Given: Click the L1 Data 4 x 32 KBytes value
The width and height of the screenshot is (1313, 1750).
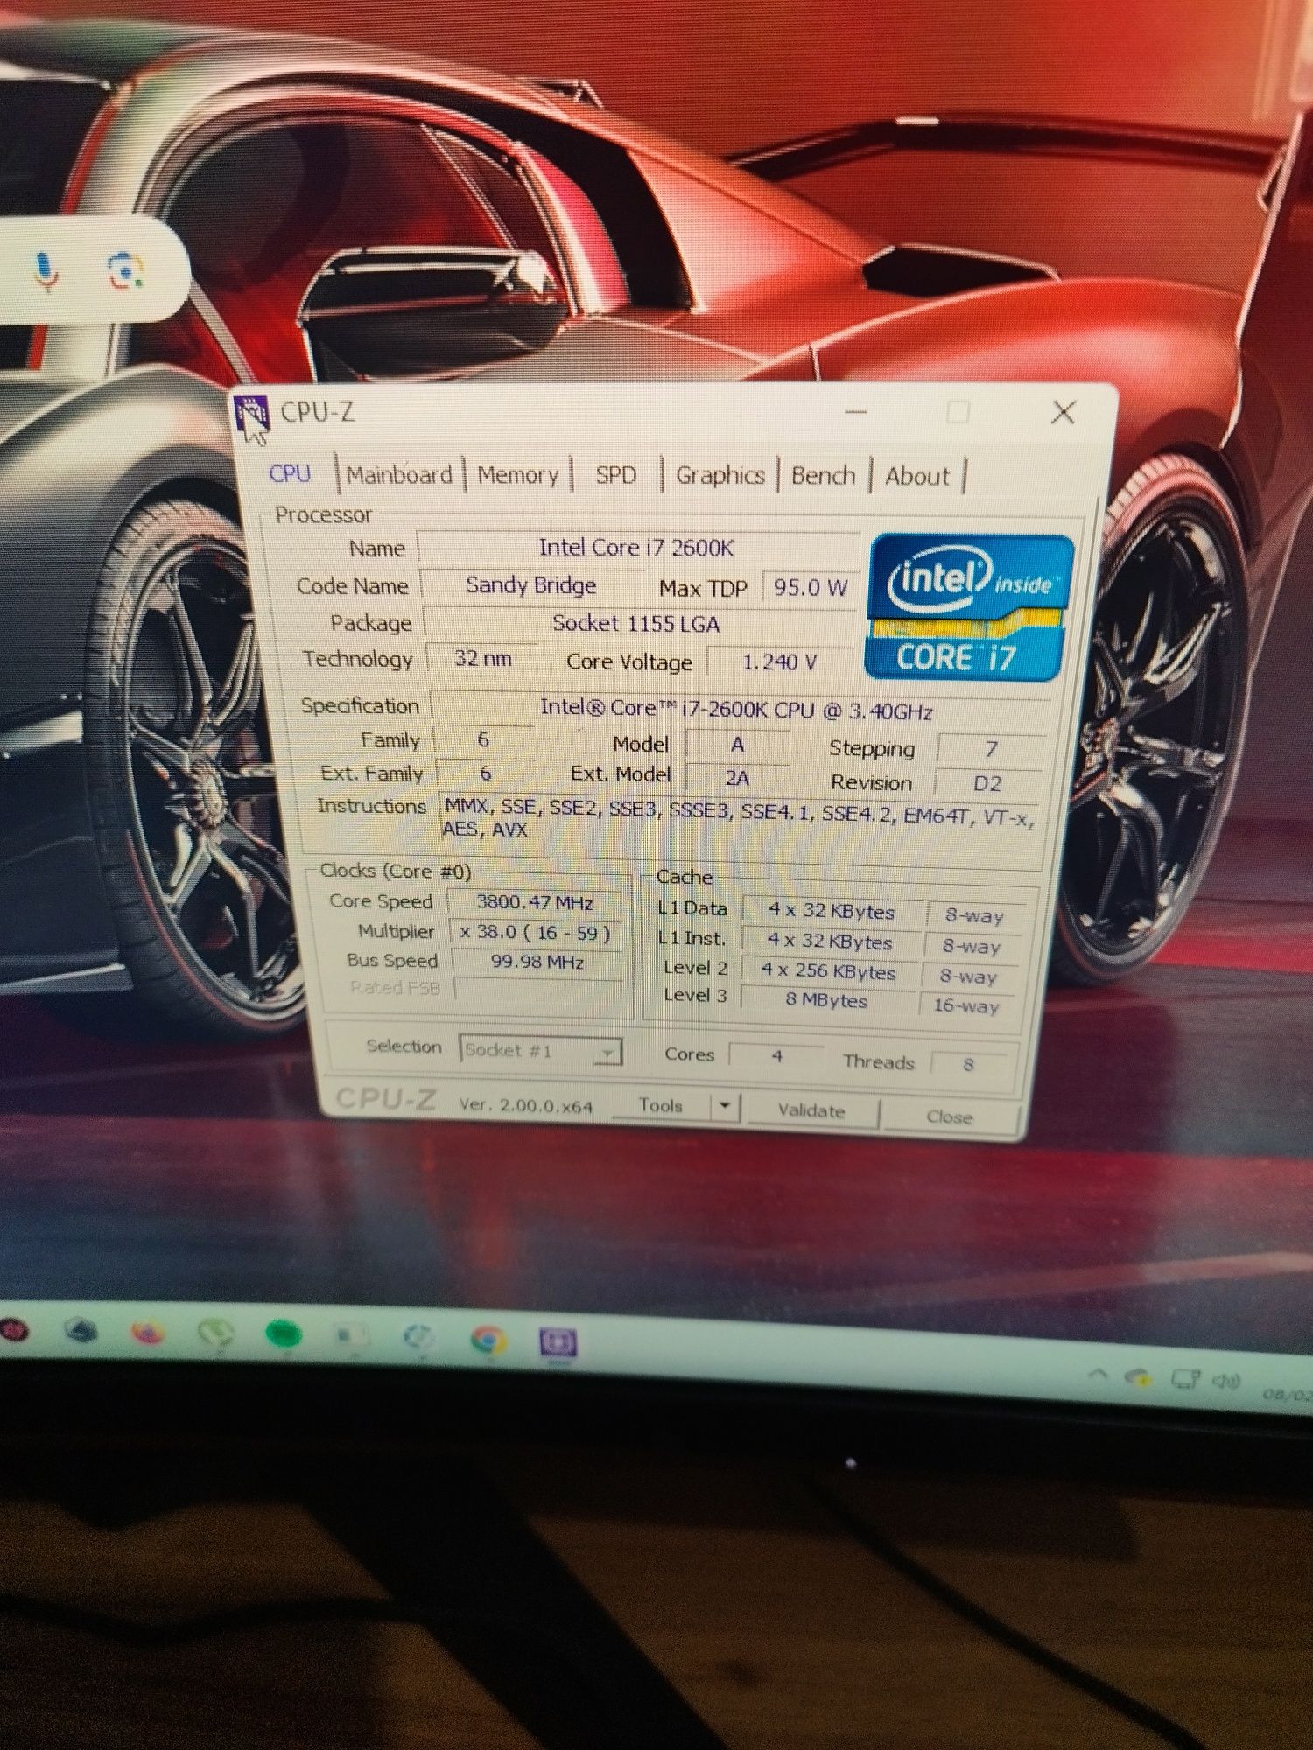Looking at the screenshot, I should [x=832, y=911].
